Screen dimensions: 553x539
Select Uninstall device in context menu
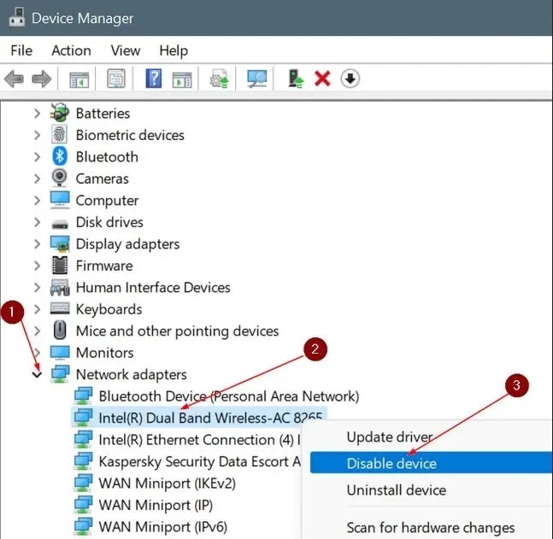pyautogui.click(x=396, y=490)
